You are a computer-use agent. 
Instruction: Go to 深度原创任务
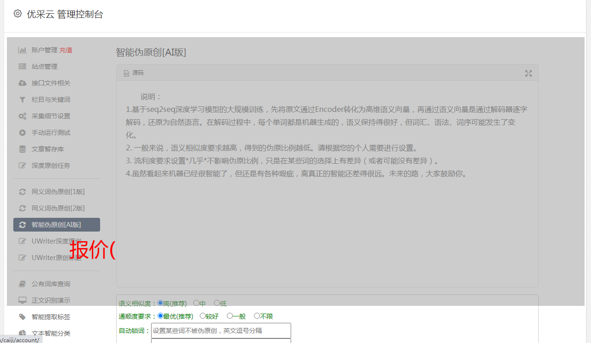51,166
